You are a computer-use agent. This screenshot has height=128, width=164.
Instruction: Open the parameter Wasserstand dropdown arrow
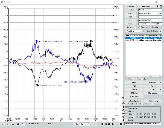click(161, 13)
